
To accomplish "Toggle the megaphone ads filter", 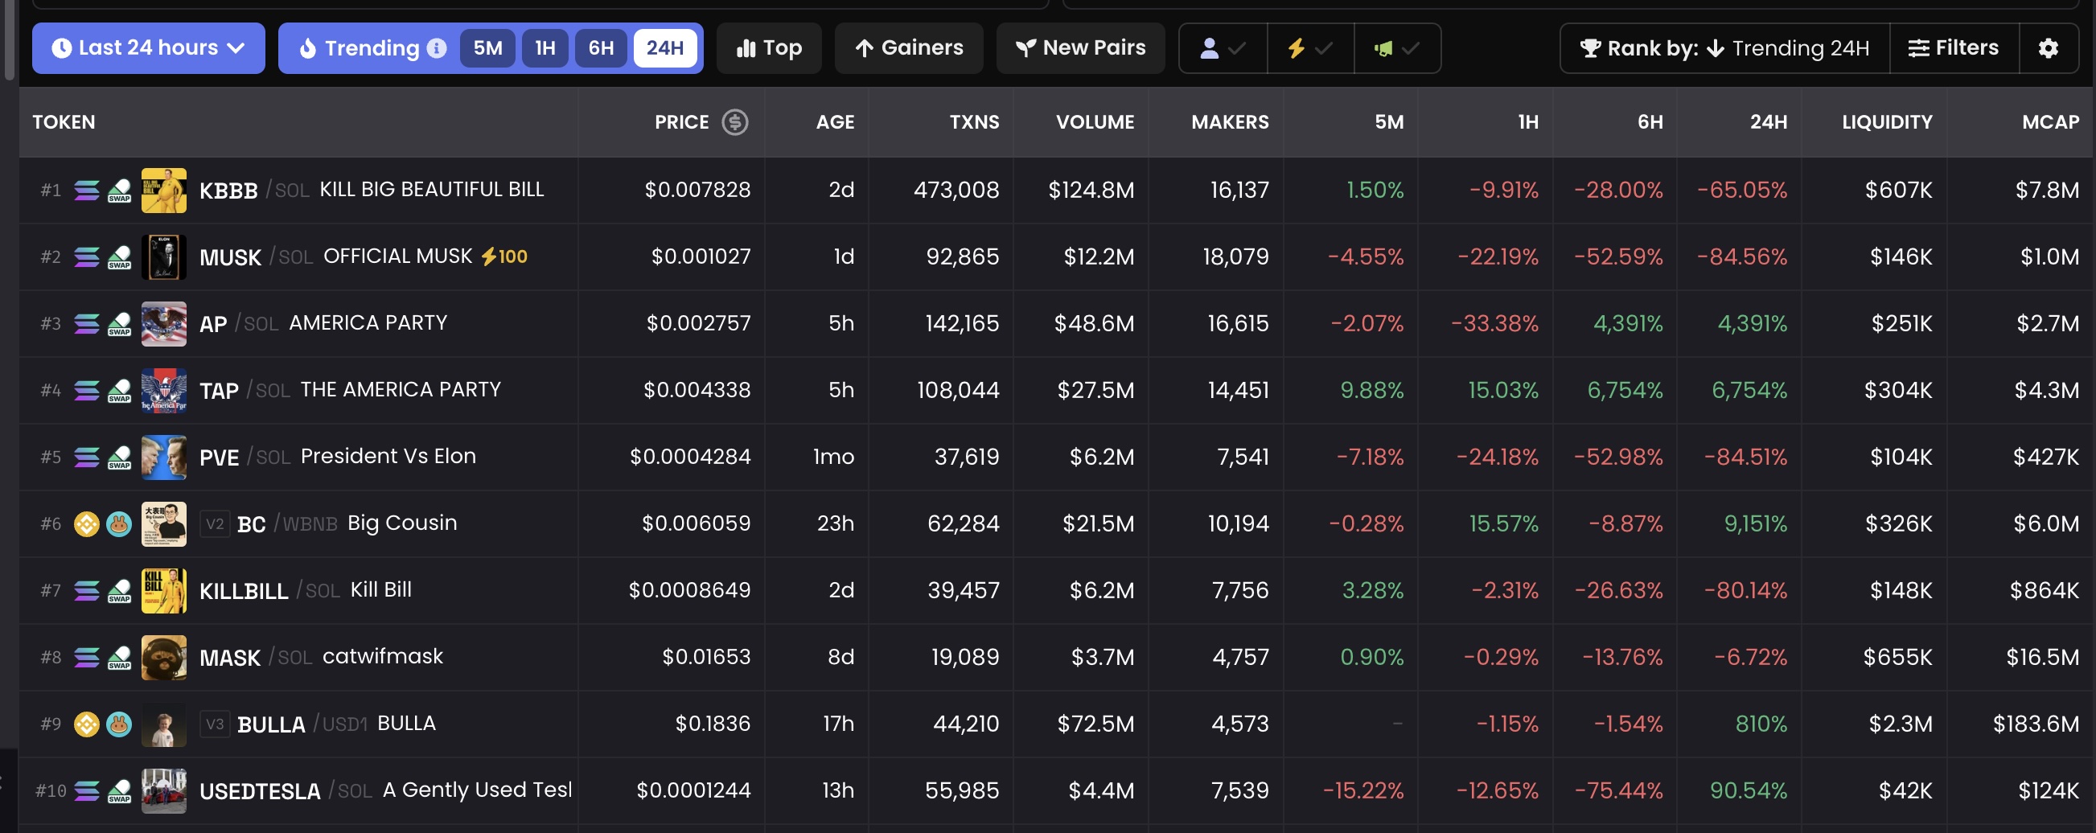I will tap(1396, 48).
